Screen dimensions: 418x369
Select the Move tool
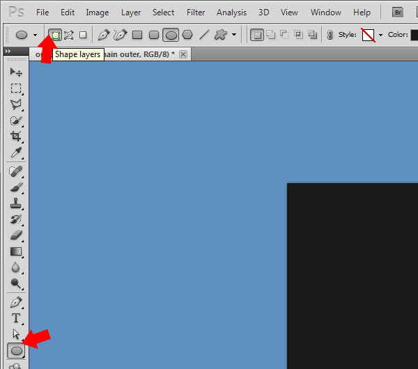click(x=16, y=72)
